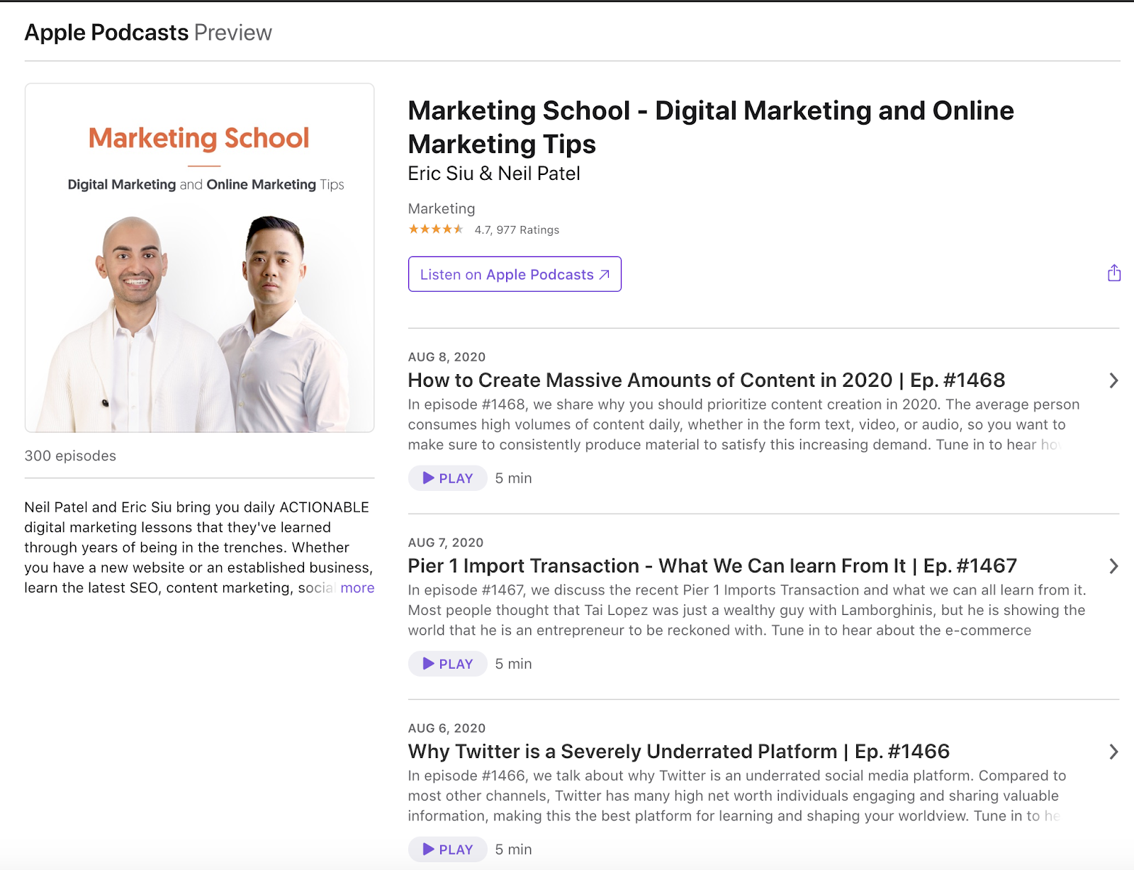Click the 'Neil Patel and Eric Siu bring you' description

(x=198, y=548)
